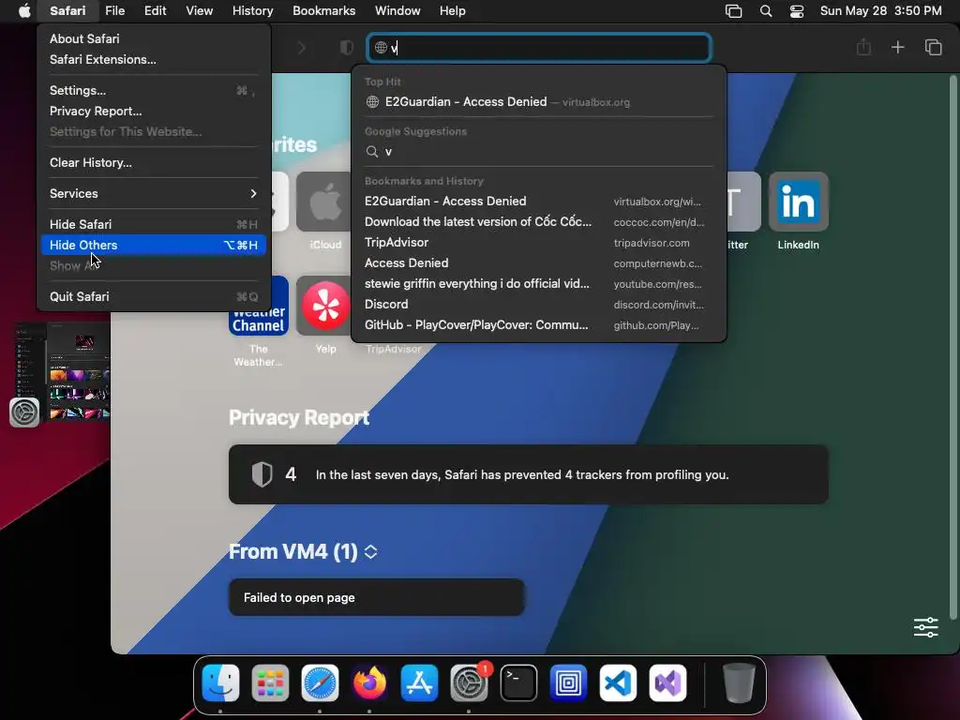
Task: Select Hide Safari
Action: 154,225
